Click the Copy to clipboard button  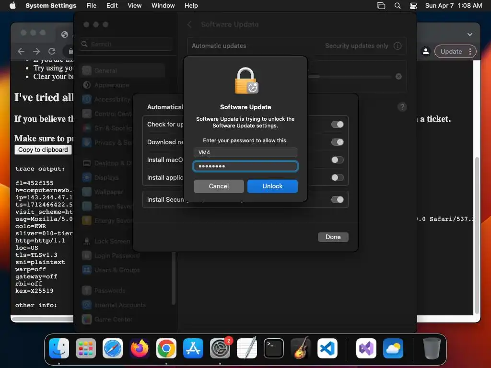[43, 150]
